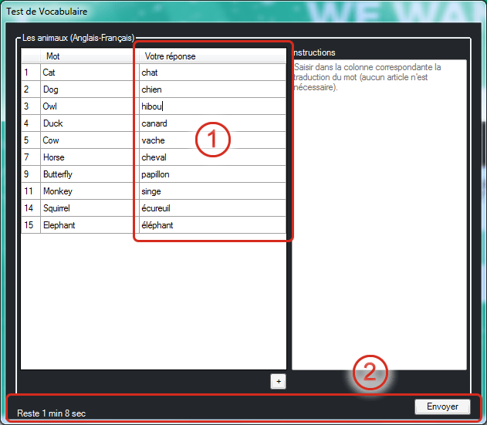Edit the 'cheval' answer for Horse

click(x=211, y=157)
